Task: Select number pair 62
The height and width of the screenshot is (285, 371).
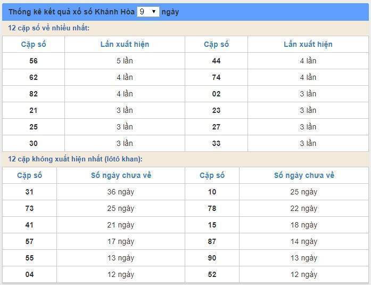Action: pyautogui.click(x=34, y=77)
